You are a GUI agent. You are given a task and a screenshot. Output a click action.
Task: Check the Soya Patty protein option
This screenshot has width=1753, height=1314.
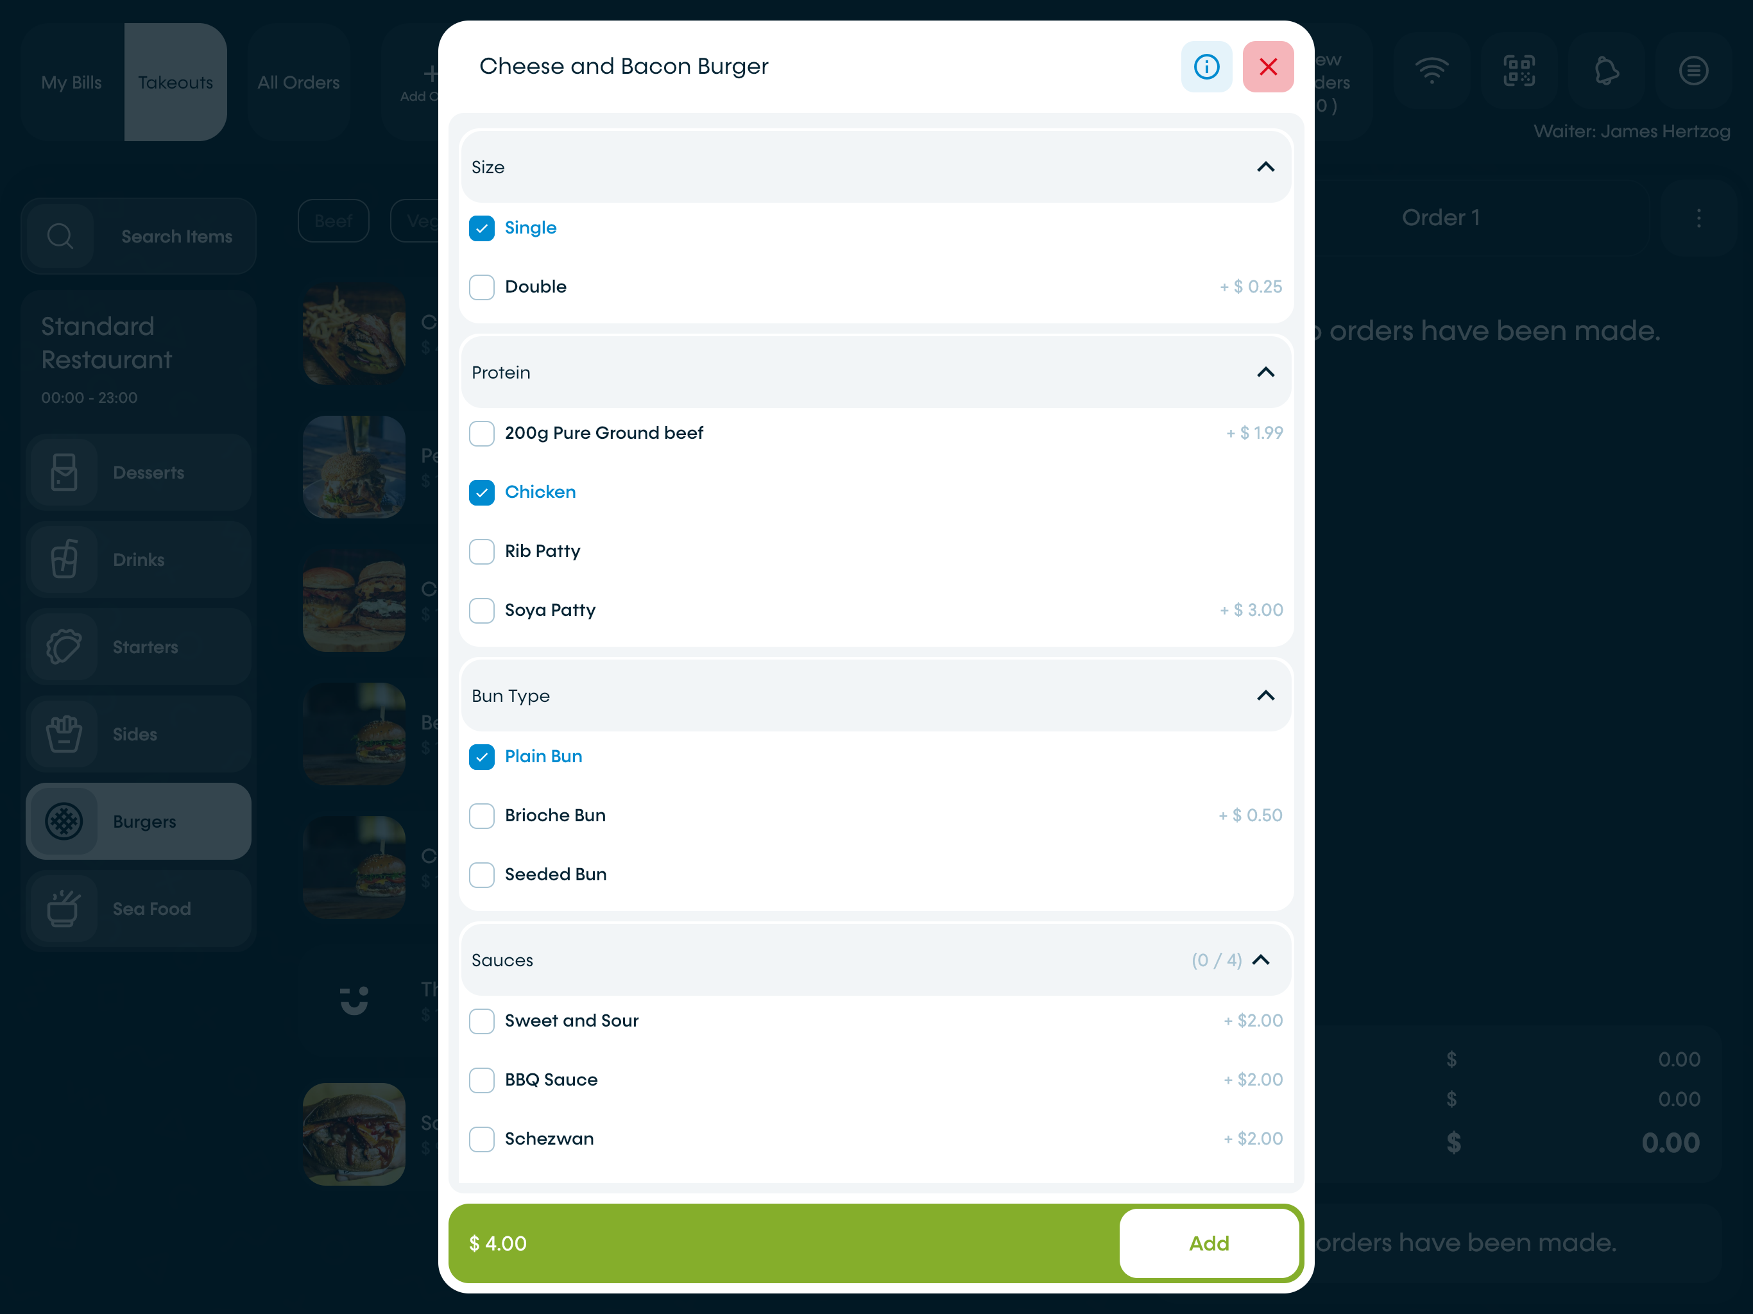[x=482, y=610]
